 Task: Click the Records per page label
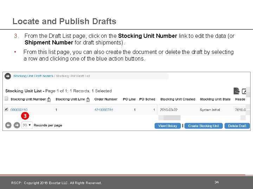coord(48,125)
